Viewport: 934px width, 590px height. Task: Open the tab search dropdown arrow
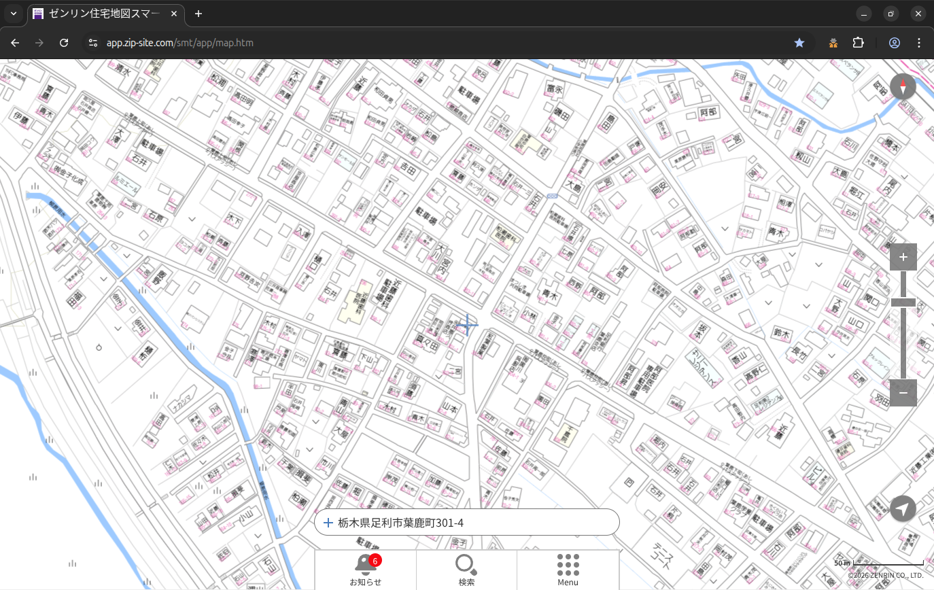[13, 14]
